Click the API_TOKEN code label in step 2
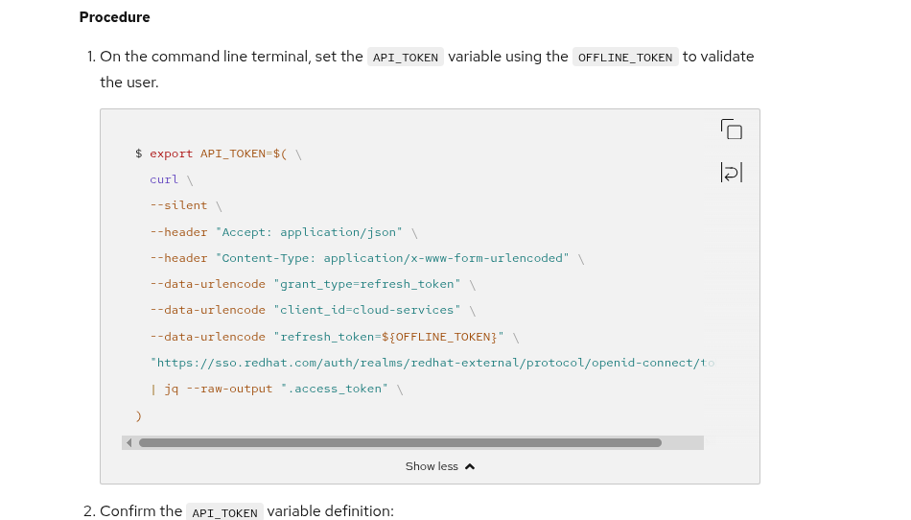Image resolution: width=911 pixels, height=520 pixels. 224,512
